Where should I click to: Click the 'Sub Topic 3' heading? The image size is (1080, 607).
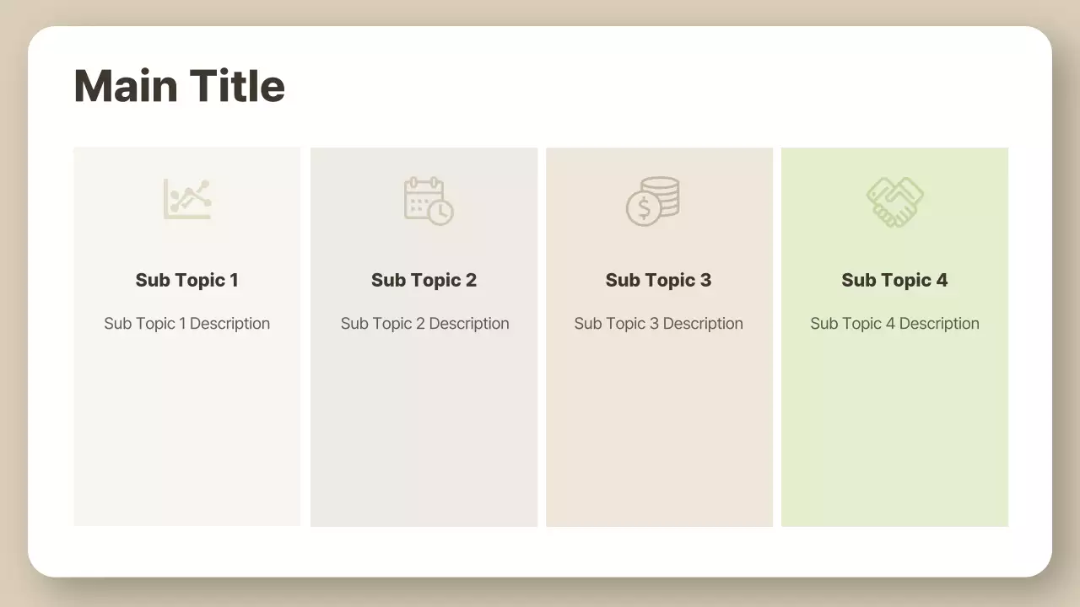(x=658, y=280)
